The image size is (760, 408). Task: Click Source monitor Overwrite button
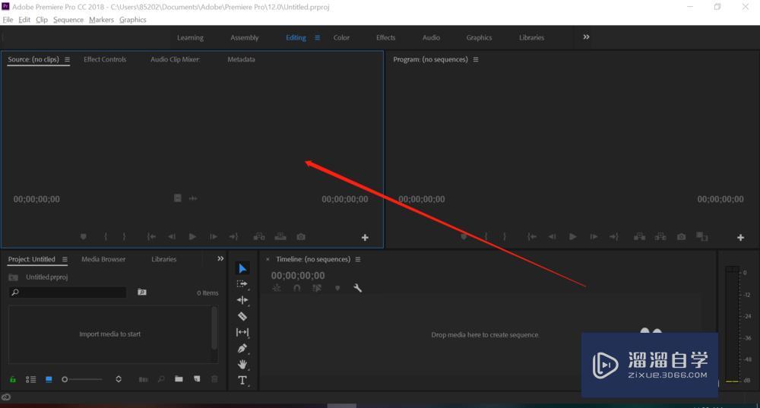[x=280, y=236]
